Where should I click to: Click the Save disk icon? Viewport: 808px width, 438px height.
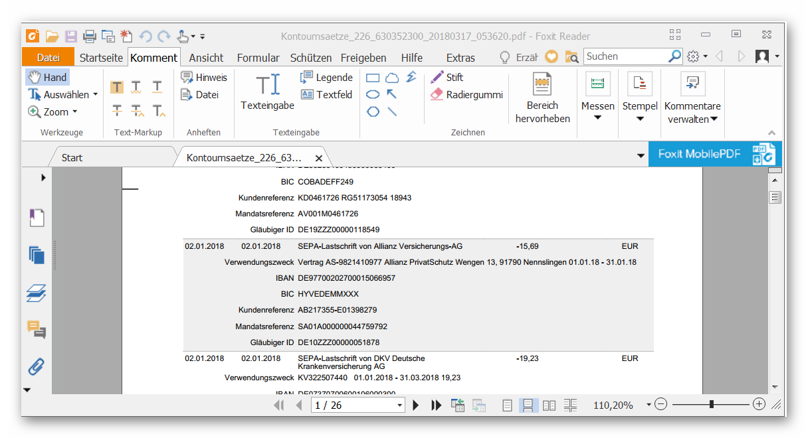[70, 36]
